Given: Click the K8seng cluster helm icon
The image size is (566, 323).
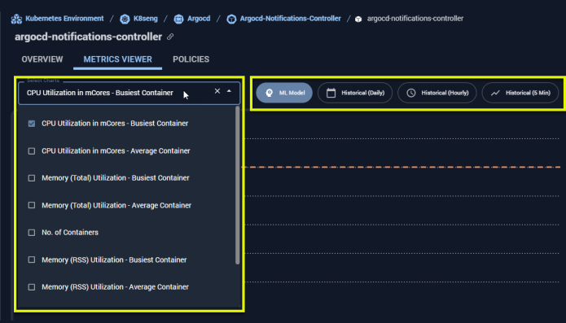Looking at the screenshot, I should coord(125,19).
